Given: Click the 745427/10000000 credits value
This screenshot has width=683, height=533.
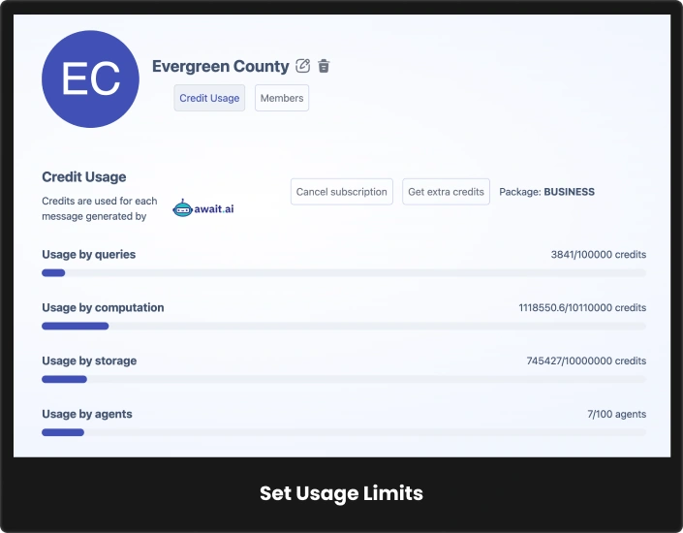Looking at the screenshot, I should [586, 361].
